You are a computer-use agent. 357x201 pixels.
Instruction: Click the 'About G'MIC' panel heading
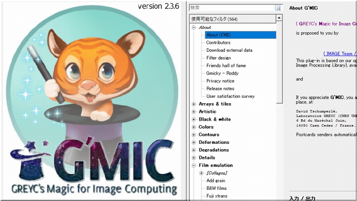tap(303, 8)
